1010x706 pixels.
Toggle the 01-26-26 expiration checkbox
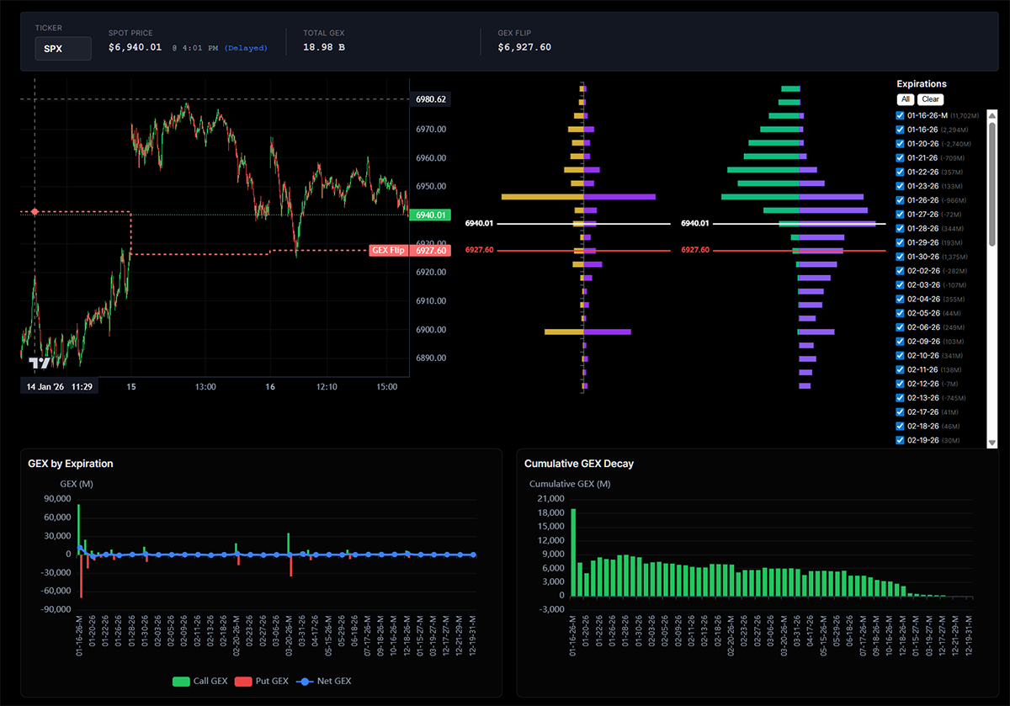pyautogui.click(x=900, y=200)
